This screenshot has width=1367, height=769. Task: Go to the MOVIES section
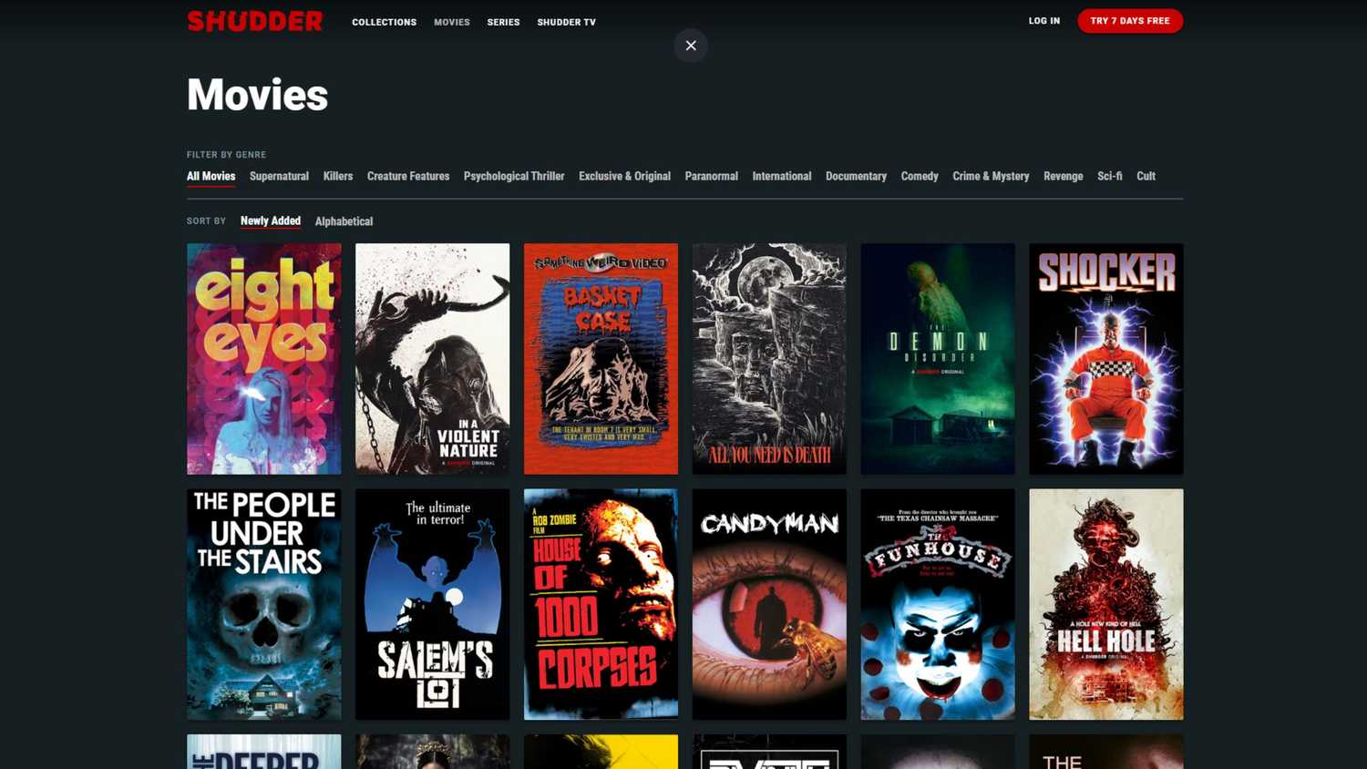pos(452,22)
